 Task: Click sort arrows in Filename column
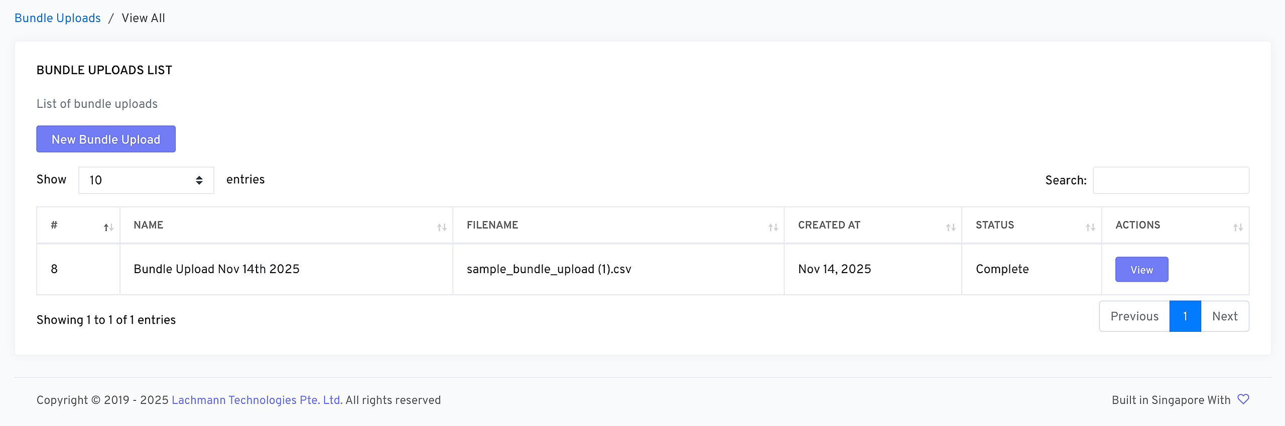[773, 228]
